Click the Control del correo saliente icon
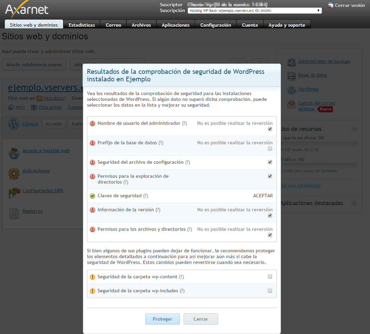Screen dimensions: 370x334 click(x=291, y=104)
